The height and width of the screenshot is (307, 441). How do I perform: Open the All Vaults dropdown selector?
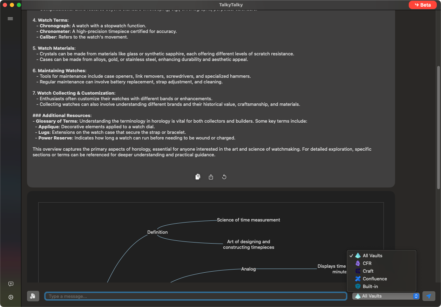[385, 296]
